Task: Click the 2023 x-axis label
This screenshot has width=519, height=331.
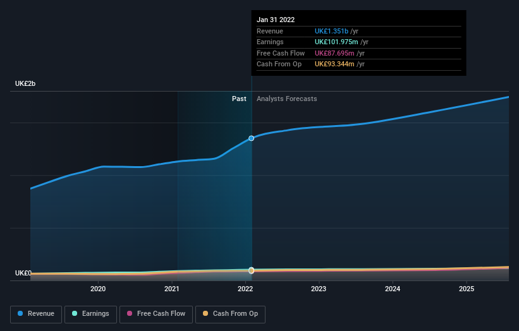Action: tap(319, 289)
